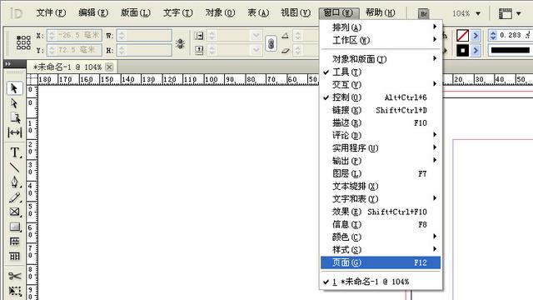Image resolution: width=533 pixels, height=300 pixels.
Task: Close the 未命名-1 document tab
Action: point(109,67)
